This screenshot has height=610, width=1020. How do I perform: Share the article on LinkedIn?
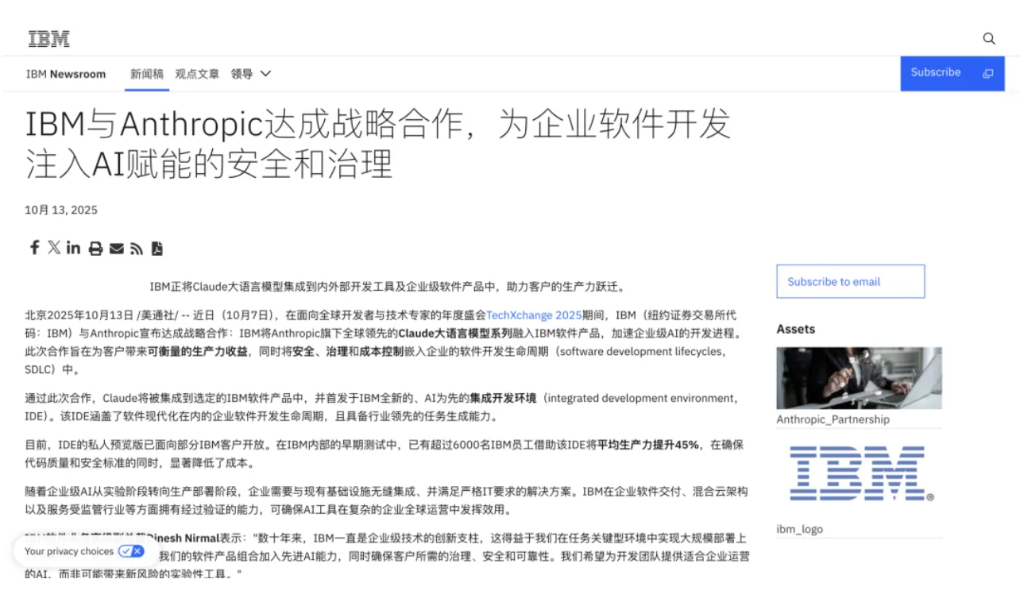coord(73,247)
